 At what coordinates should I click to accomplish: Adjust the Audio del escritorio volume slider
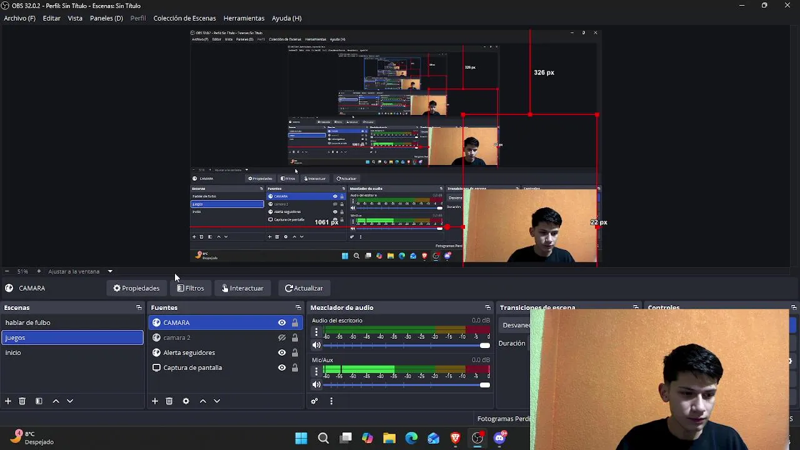[x=407, y=345]
